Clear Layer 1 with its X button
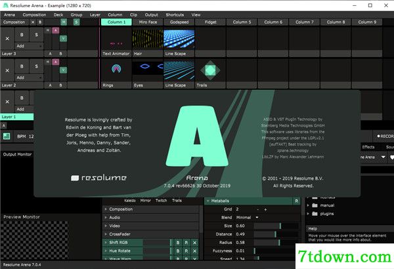Image resolution: width=394 pixels, height=269 pixels. pyautogui.click(x=7, y=102)
